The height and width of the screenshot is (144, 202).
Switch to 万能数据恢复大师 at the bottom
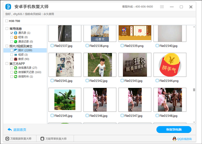20,139
